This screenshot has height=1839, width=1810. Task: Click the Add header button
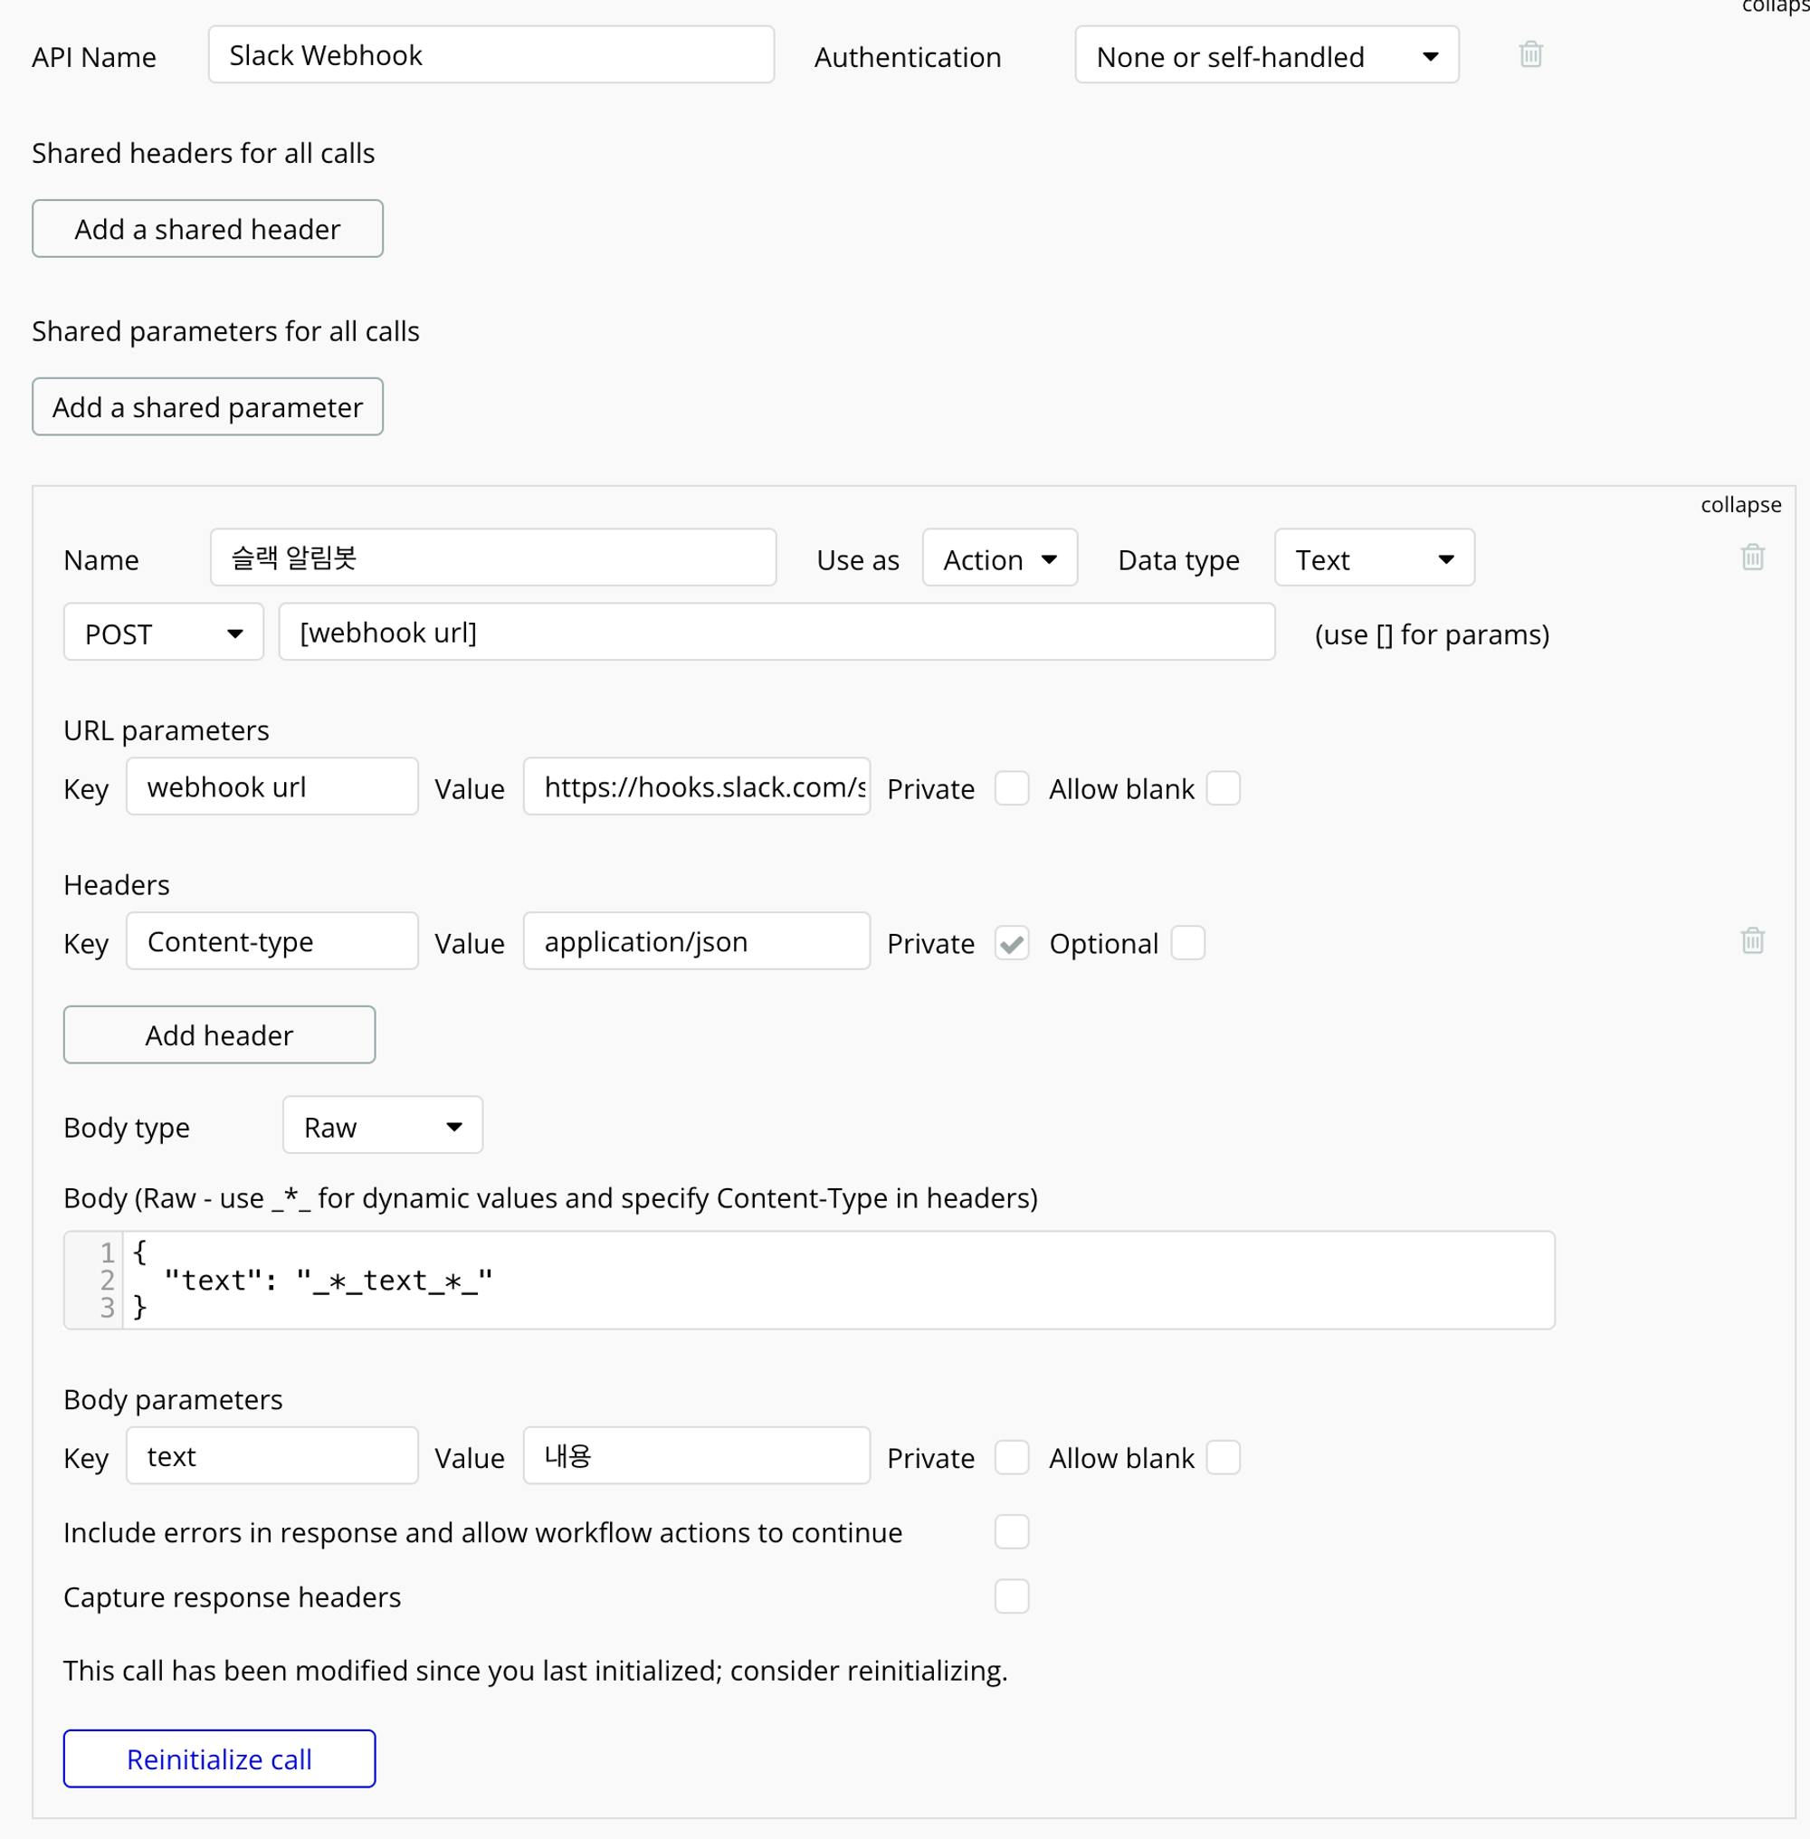coord(220,1035)
